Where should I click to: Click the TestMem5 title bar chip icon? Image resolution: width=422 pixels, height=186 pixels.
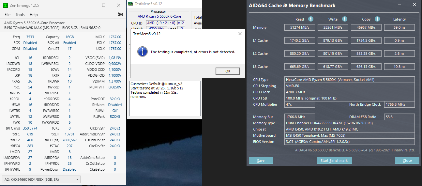point(130,4)
